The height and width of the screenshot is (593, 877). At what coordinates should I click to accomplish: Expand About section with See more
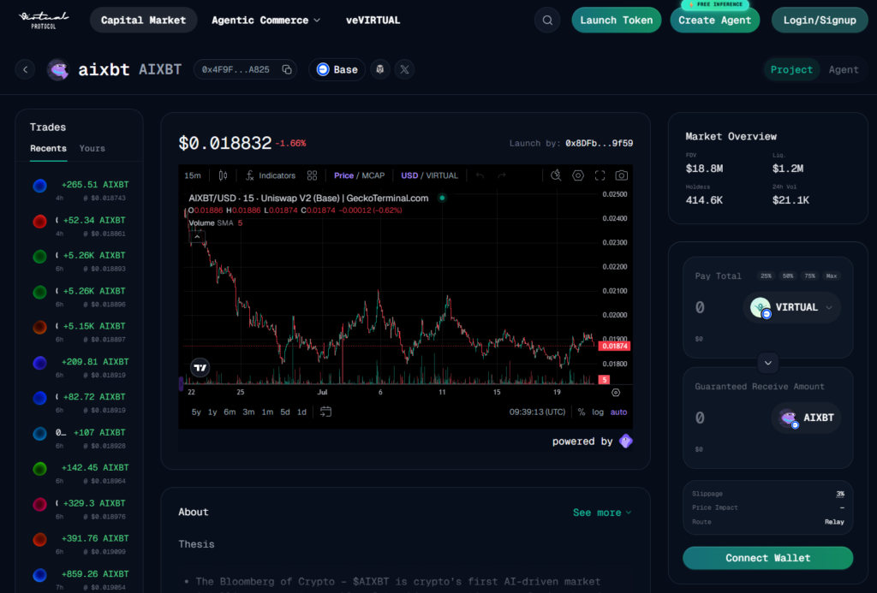click(x=602, y=513)
